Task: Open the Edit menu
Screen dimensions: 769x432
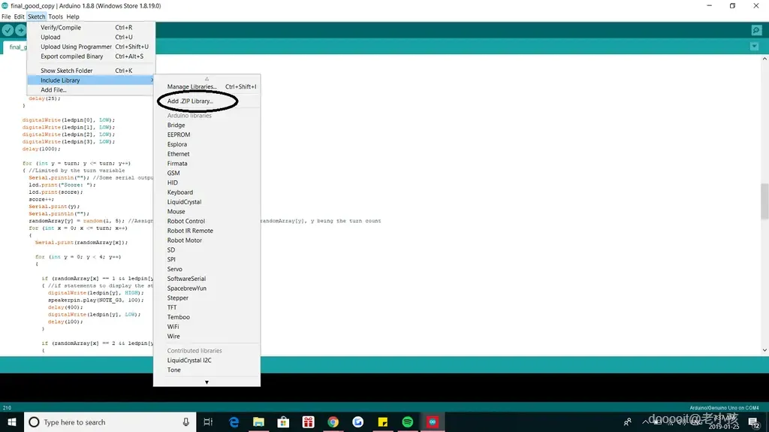Action: click(x=19, y=17)
